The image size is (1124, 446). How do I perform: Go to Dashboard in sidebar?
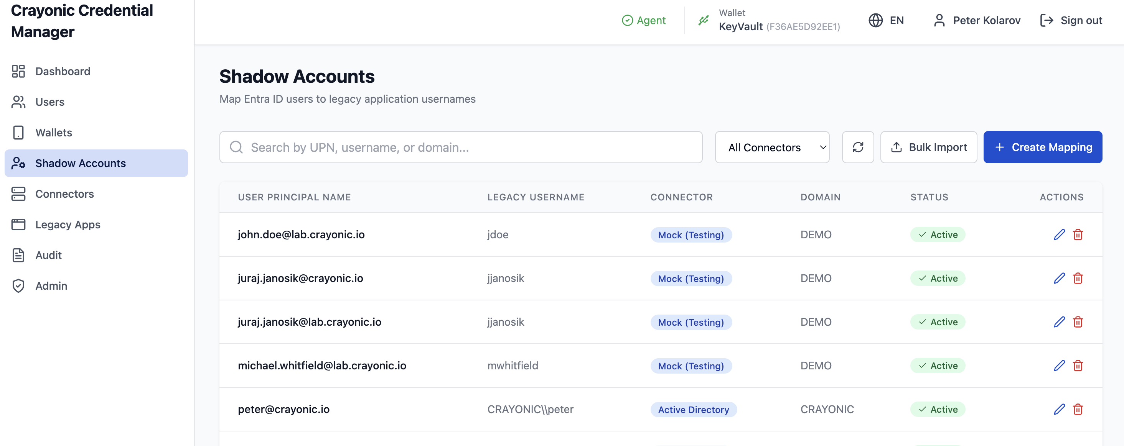[63, 71]
